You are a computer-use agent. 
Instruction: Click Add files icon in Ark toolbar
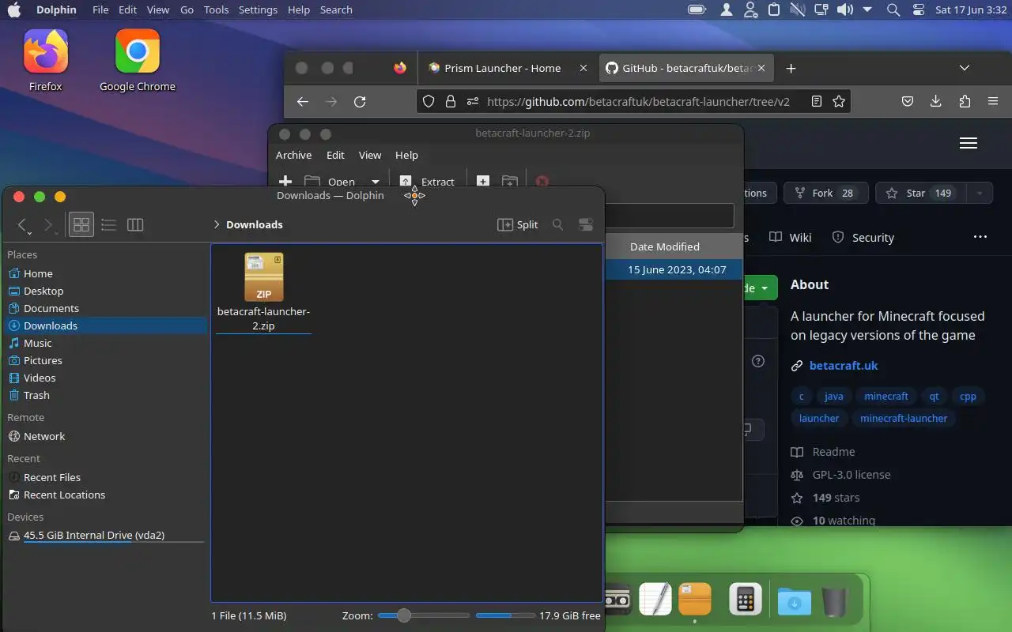pos(483,182)
